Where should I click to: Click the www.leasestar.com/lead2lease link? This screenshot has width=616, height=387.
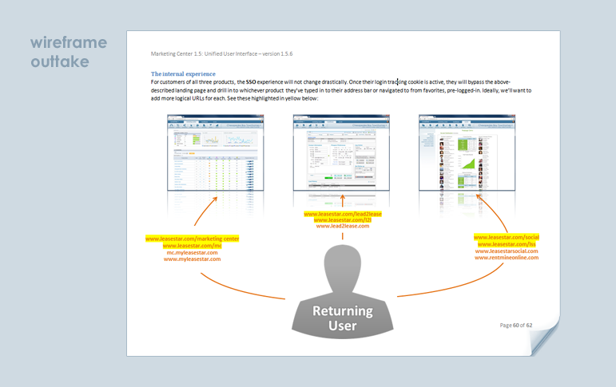click(x=342, y=214)
